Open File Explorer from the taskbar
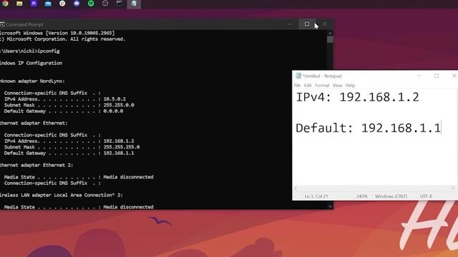 (x=19, y=4)
